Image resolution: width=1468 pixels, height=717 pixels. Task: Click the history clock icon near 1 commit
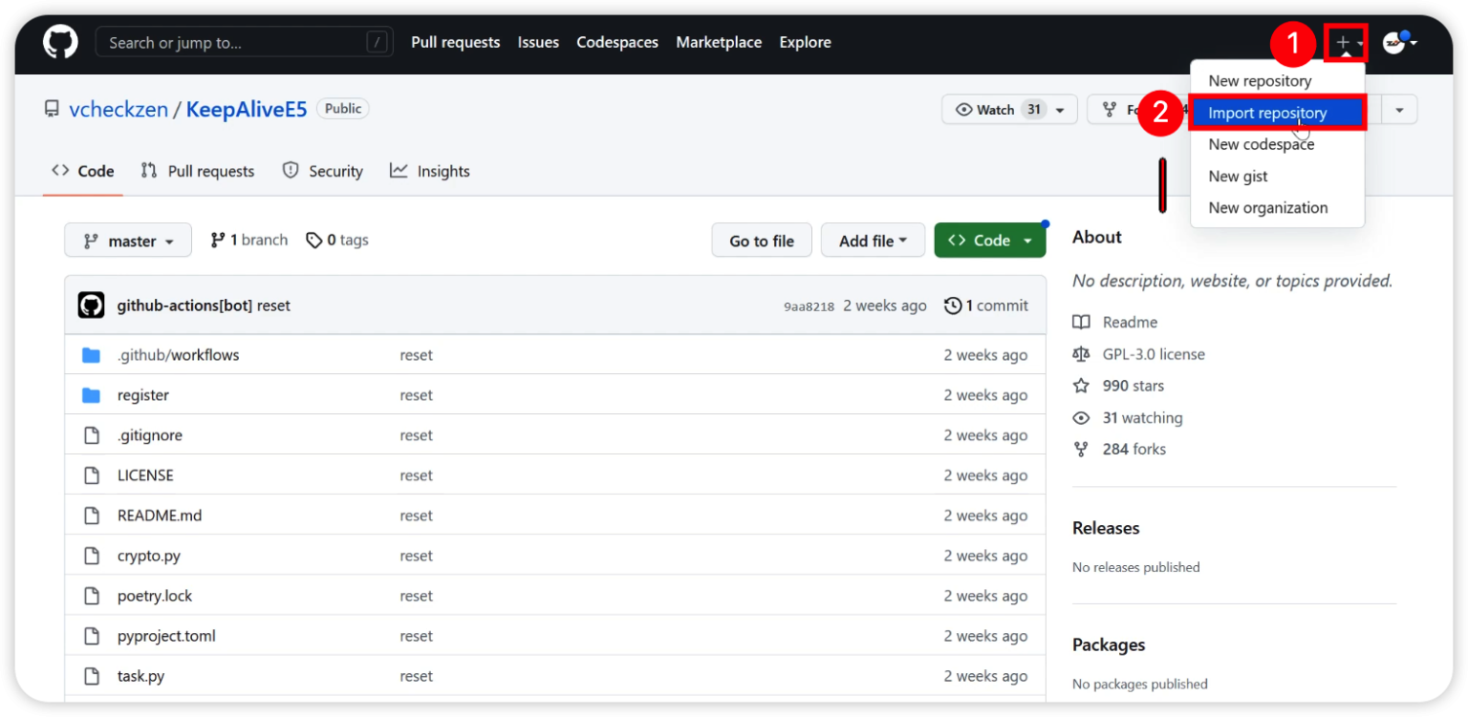click(953, 306)
